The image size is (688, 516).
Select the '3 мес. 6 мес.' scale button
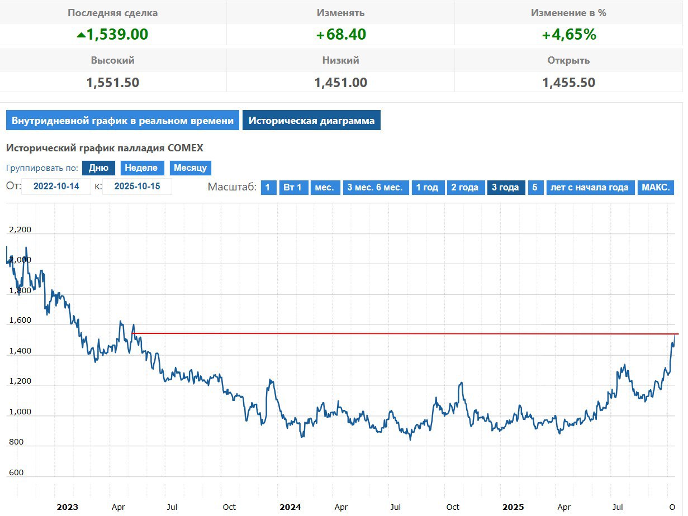[375, 188]
